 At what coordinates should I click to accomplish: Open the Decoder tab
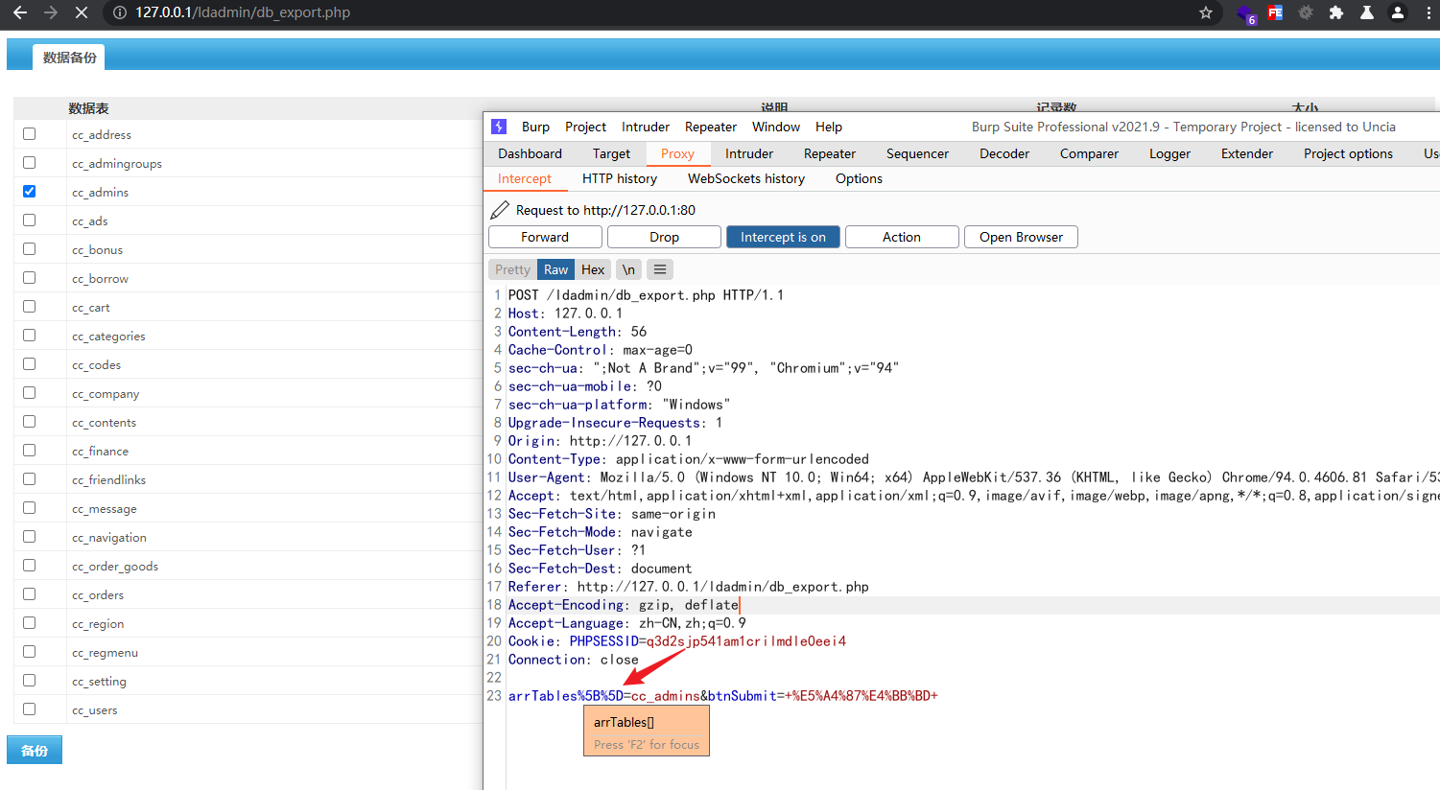1004,153
